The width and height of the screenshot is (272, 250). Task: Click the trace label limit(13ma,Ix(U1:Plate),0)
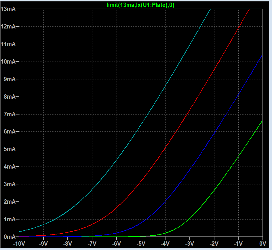(140, 5)
